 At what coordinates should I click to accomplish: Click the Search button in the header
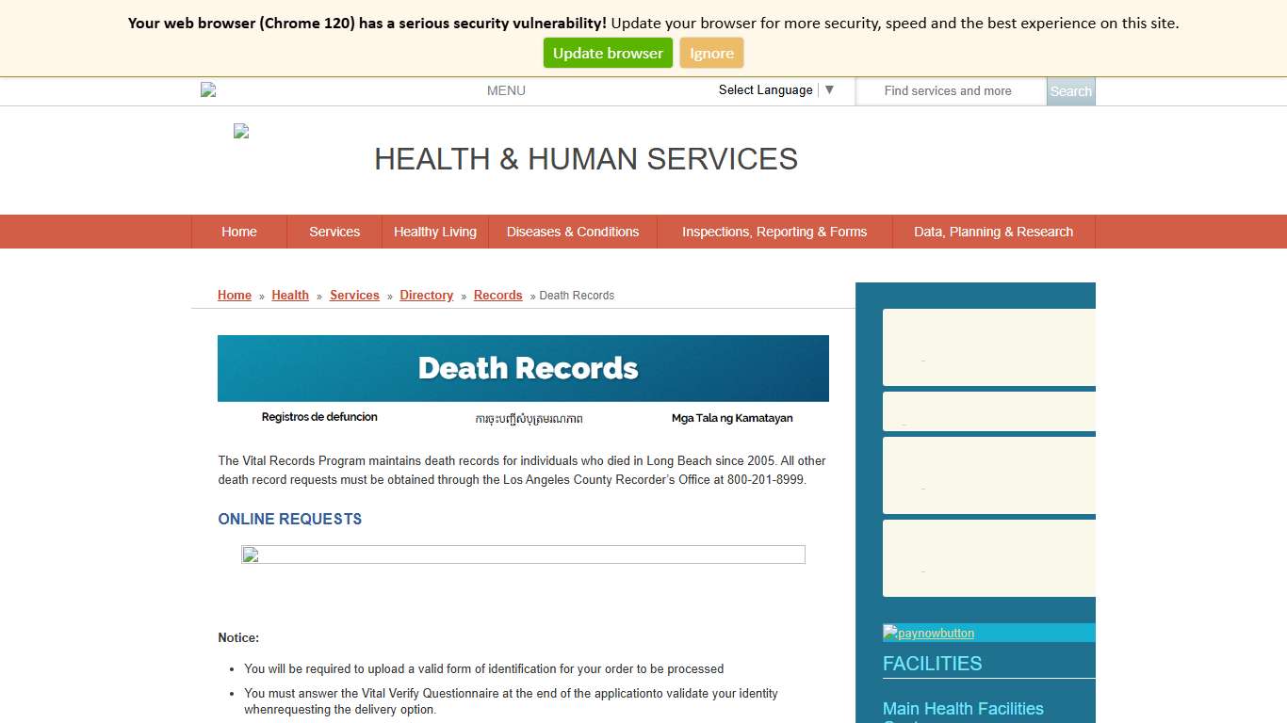pyautogui.click(x=1070, y=90)
